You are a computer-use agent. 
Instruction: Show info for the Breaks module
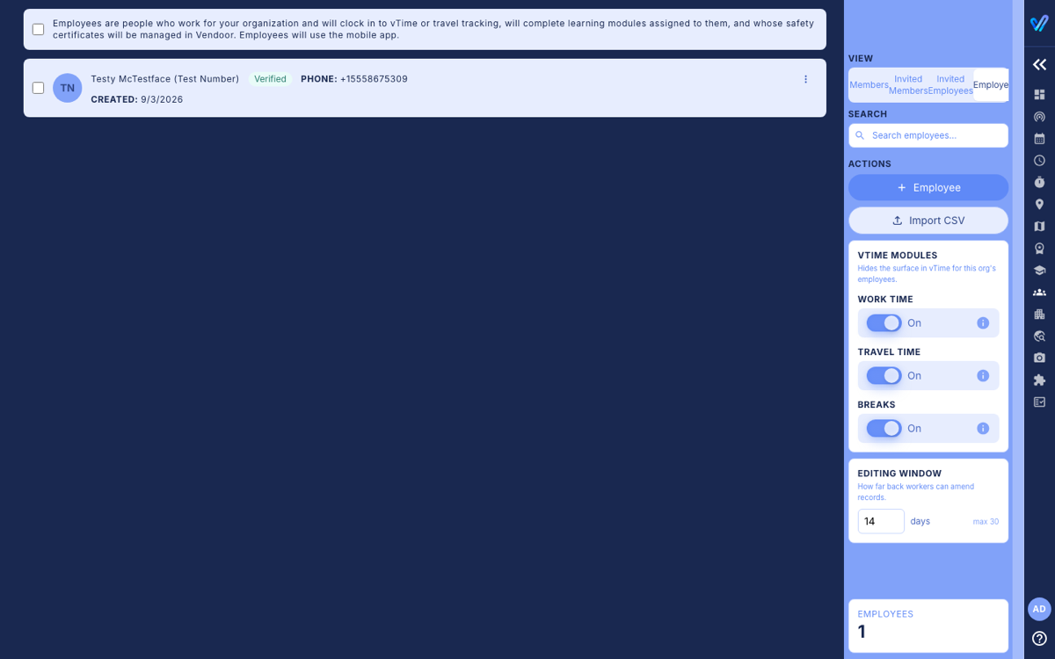click(983, 428)
